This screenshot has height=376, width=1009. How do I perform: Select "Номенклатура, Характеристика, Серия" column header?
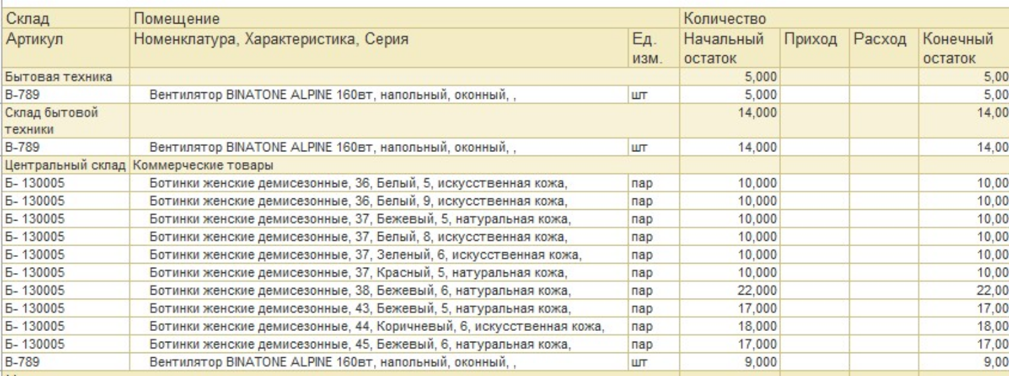pos(271,39)
